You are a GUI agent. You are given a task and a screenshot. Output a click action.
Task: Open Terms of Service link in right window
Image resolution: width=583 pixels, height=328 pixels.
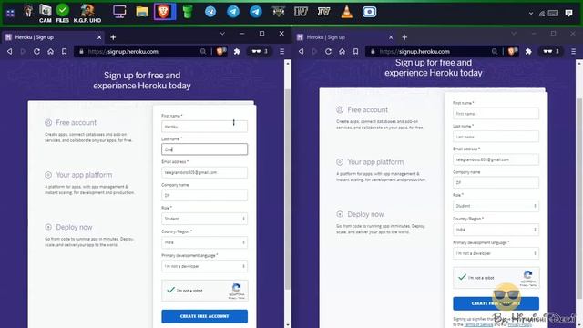[477, 324]
